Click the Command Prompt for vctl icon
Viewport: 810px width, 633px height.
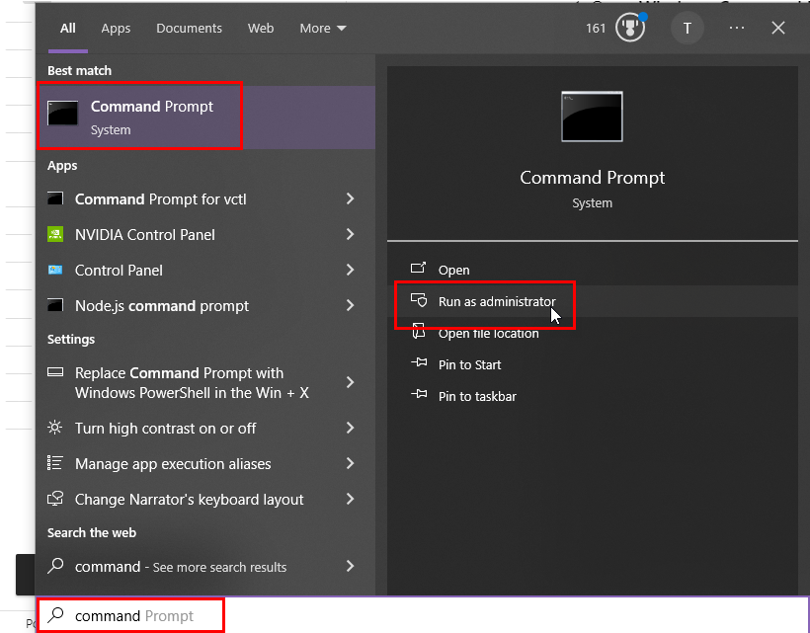click(x=55, y=198)
